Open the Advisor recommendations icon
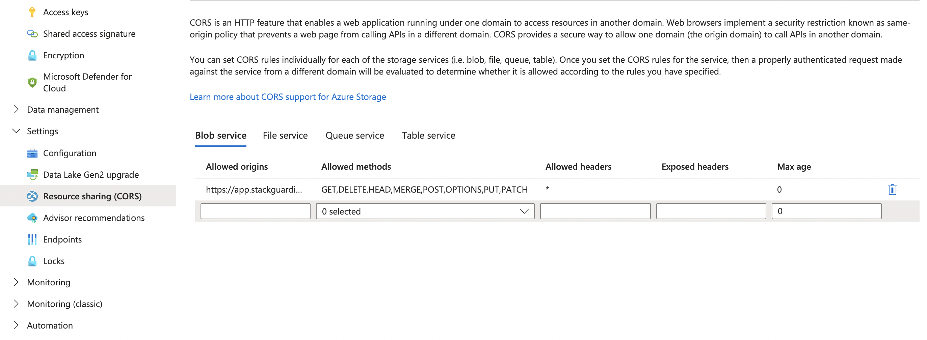Image resolution: width=927 pixels, height=340 pixels. click(33, 218)
